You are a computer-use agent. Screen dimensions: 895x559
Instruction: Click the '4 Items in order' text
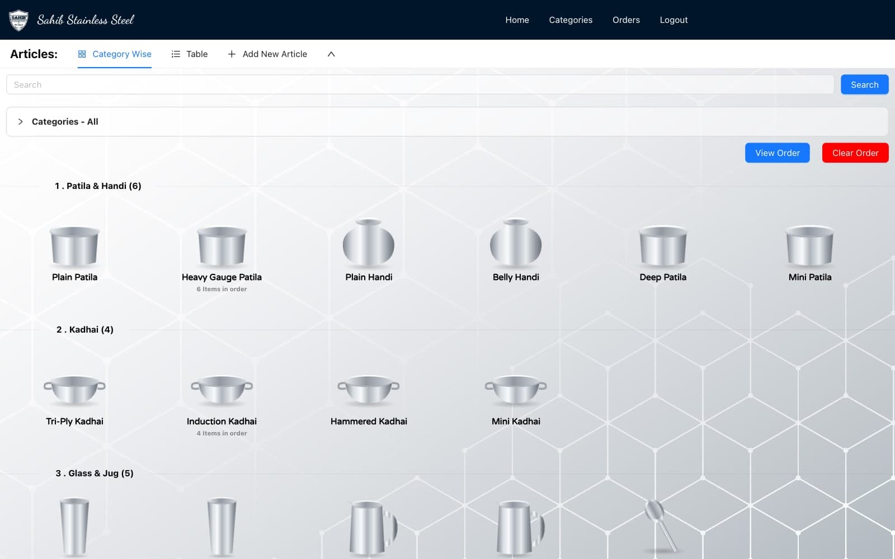point(222,434)
